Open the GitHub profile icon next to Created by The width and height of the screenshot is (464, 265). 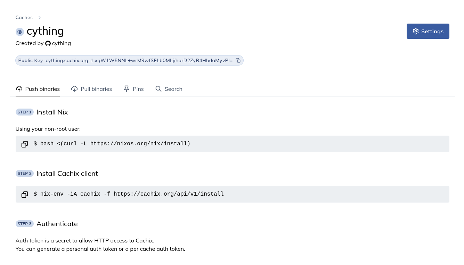[x=48, y=43]
